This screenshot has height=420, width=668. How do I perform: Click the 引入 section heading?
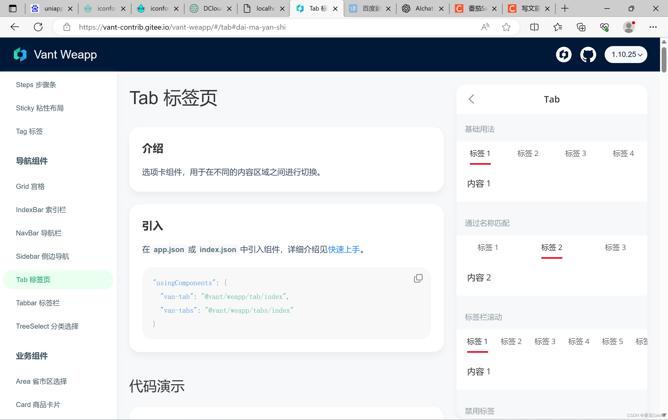pyautogui.click(x=152, y=226)
